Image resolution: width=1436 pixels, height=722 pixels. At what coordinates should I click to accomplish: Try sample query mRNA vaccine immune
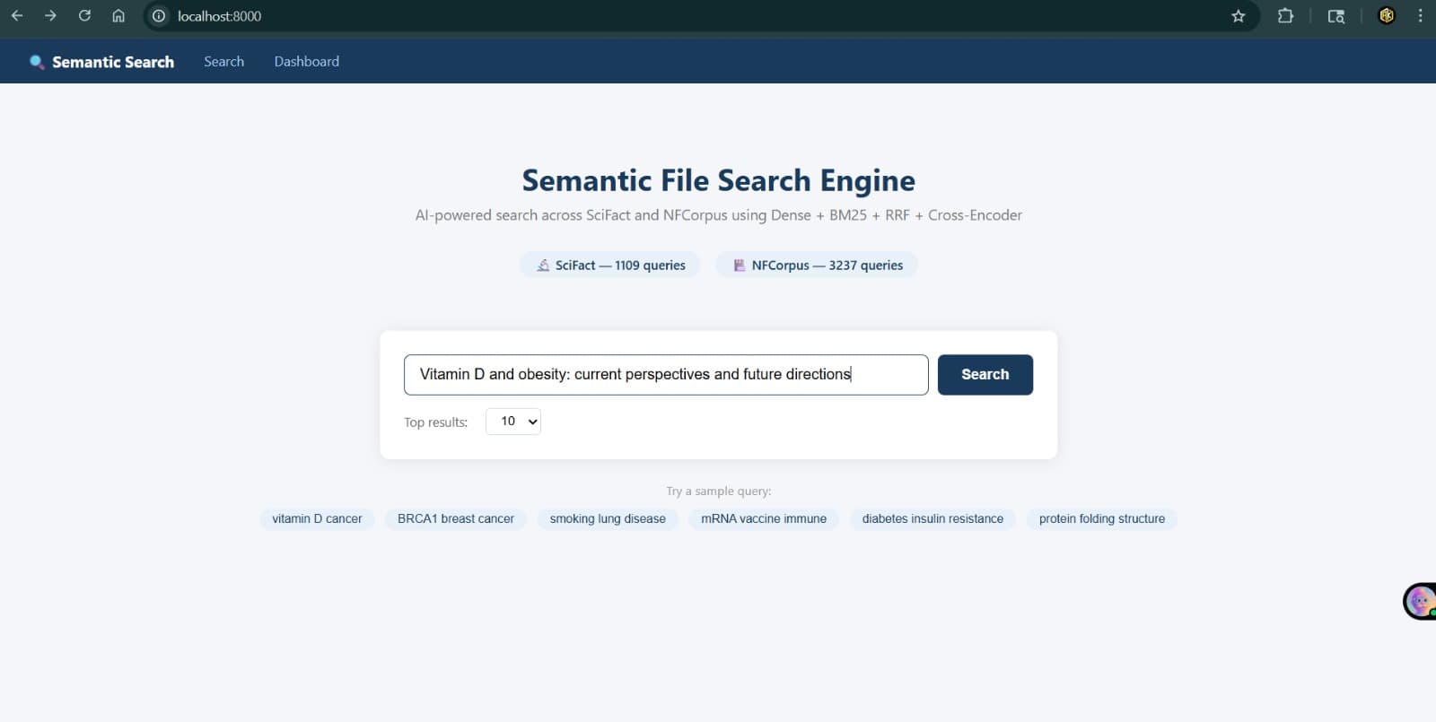click(x=764, y=519)
